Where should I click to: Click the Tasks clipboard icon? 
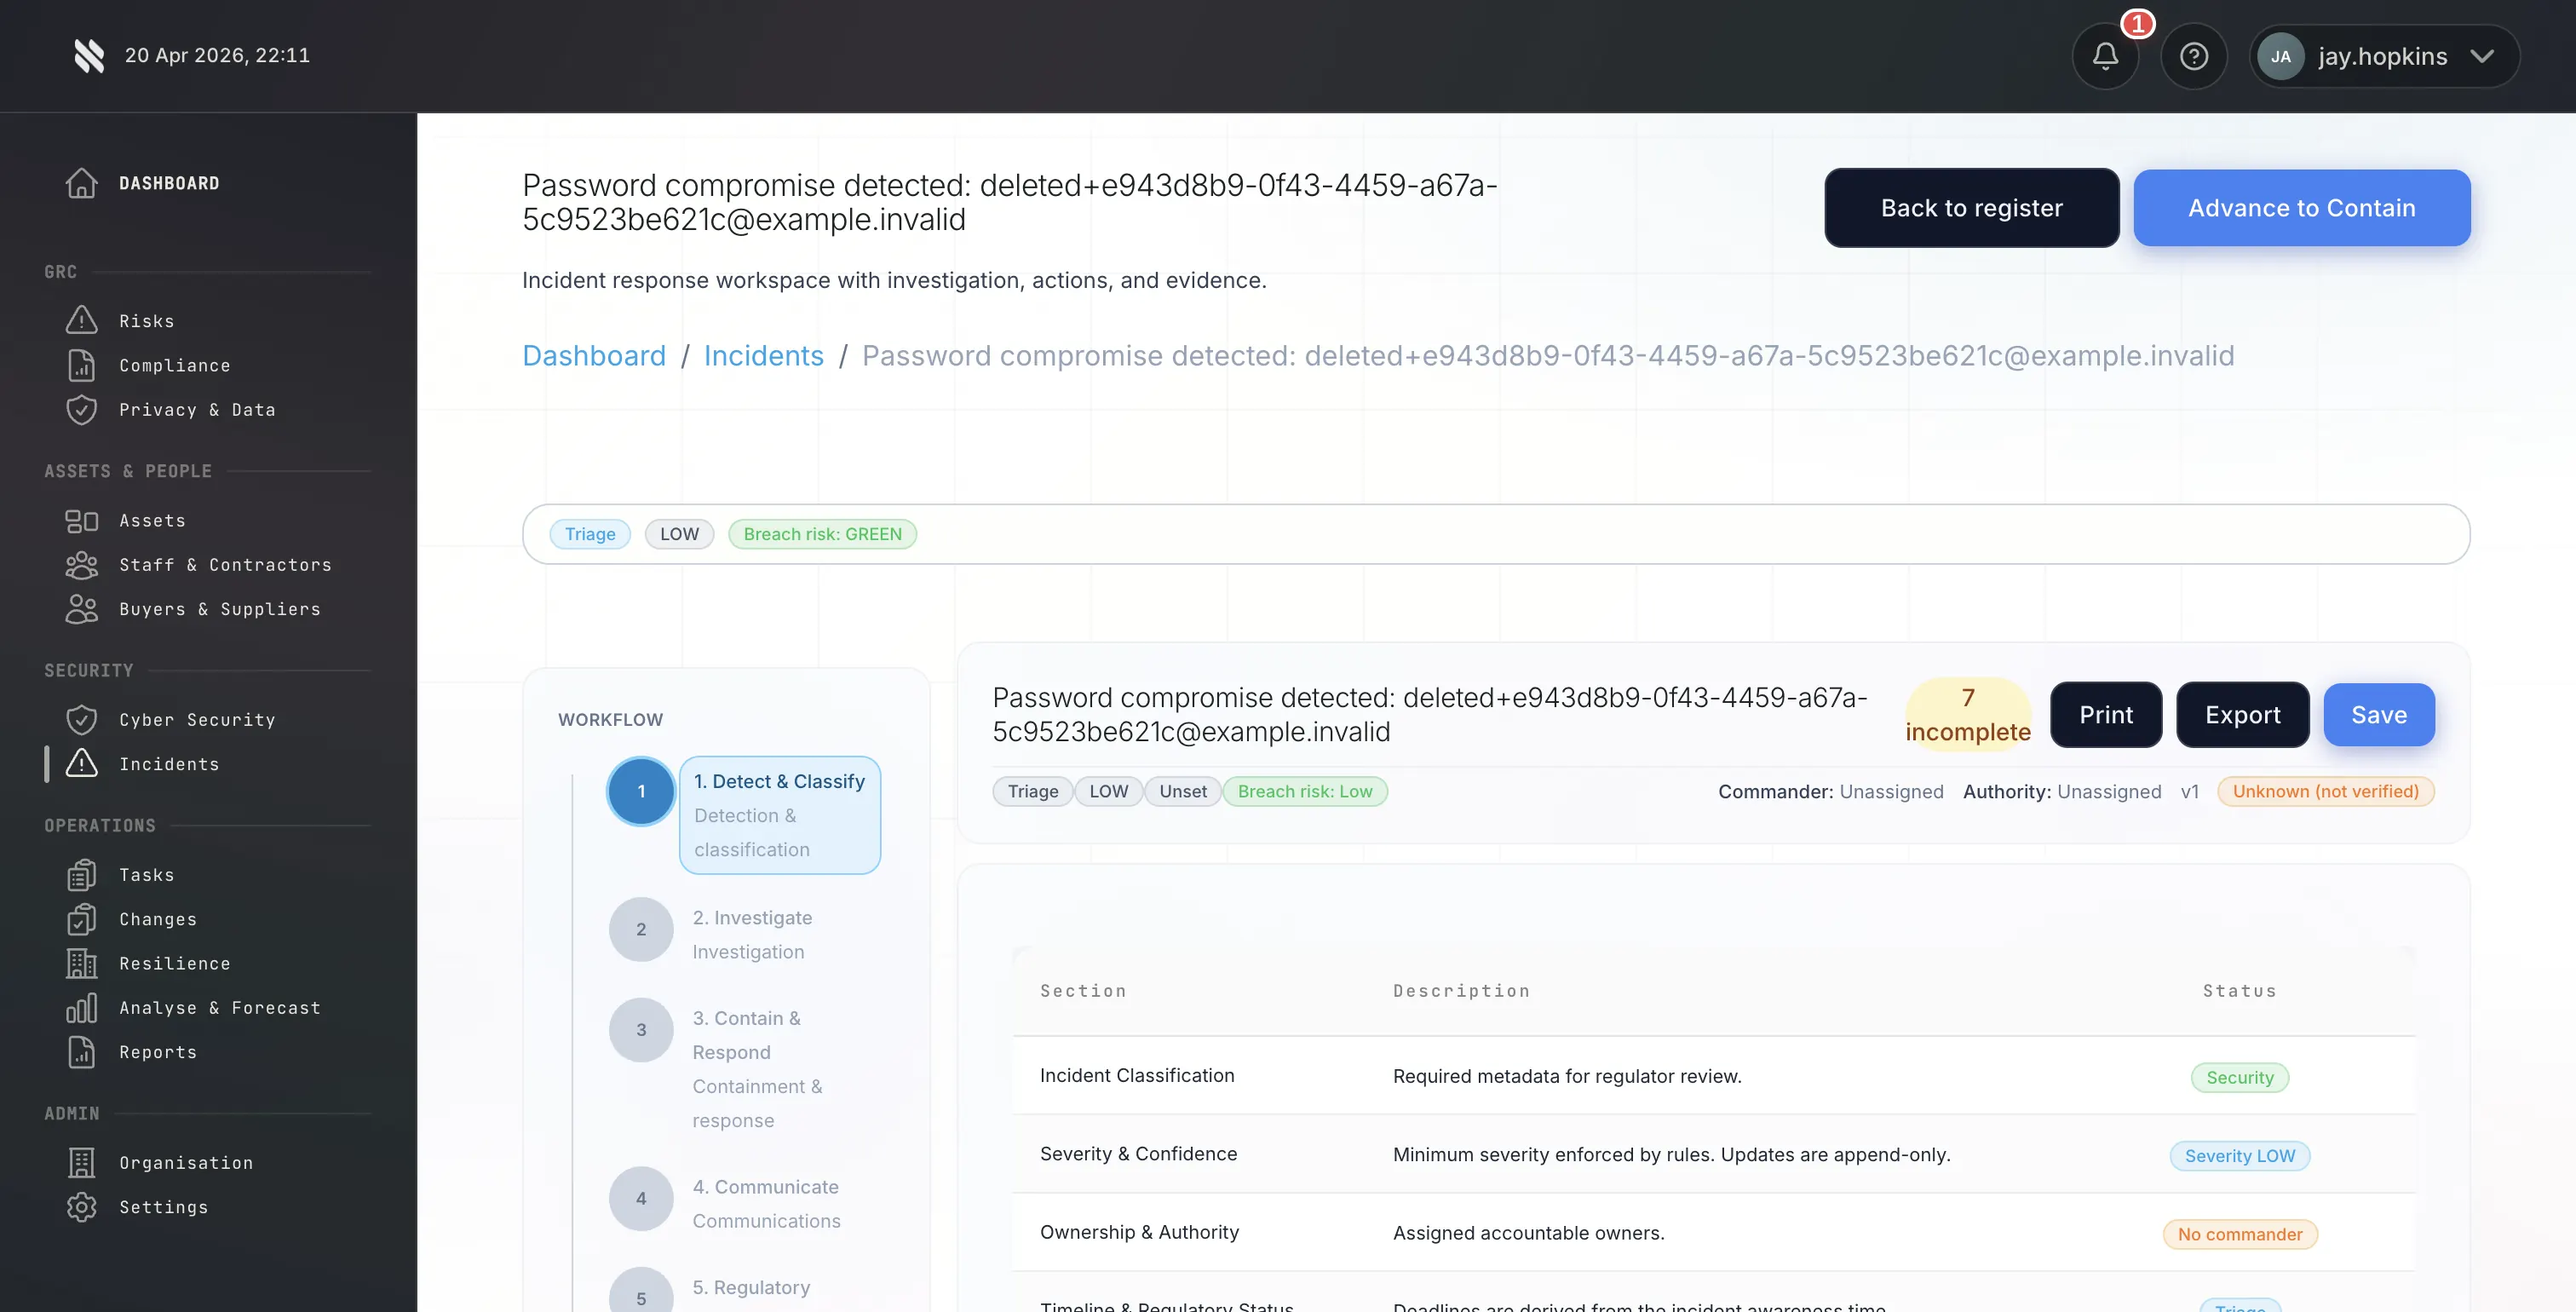pyautogui.click(x=82, y=874)
